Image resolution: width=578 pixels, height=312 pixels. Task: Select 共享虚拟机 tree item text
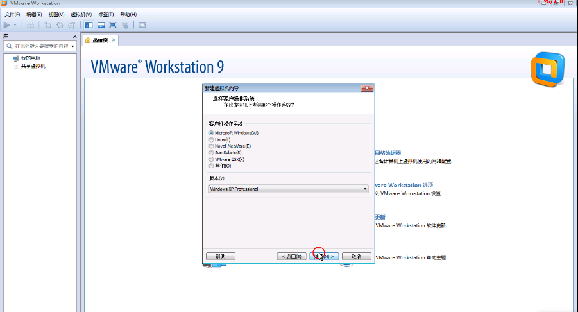click(33, 66)
